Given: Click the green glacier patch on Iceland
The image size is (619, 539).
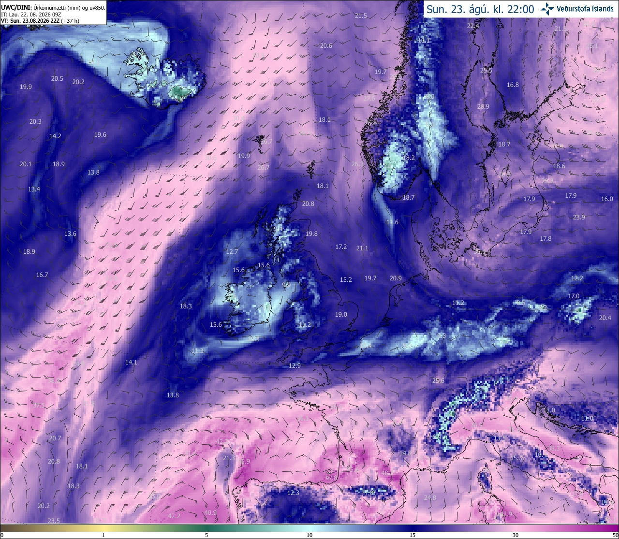Looking at the screenshot, I should click(x=180, y=91).
